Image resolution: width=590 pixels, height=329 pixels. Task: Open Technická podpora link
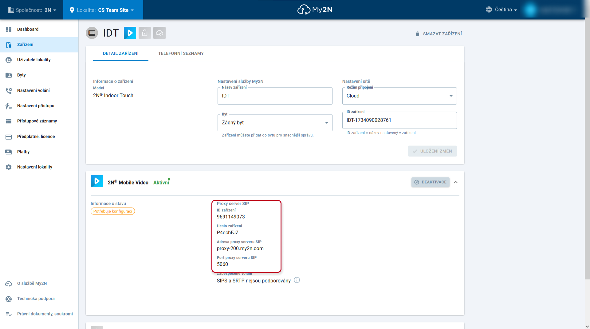click(x=36, y=299)
